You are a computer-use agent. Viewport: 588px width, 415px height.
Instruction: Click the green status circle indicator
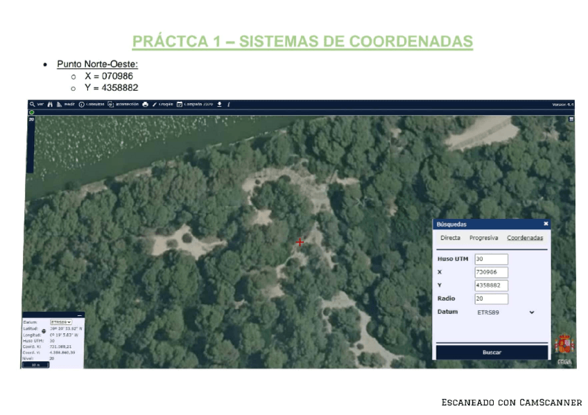coord(32,112)
